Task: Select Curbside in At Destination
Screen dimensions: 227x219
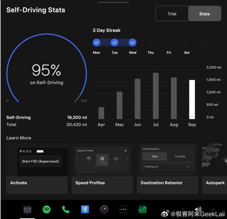Action: [x=180, y=156]
